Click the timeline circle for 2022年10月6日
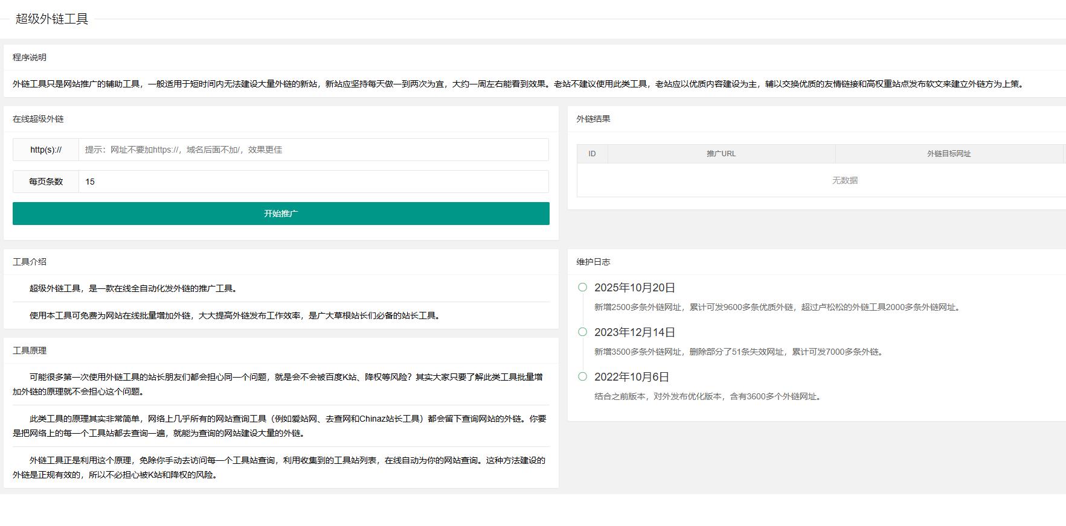1066x526 pixels. (x=582, y=376)
